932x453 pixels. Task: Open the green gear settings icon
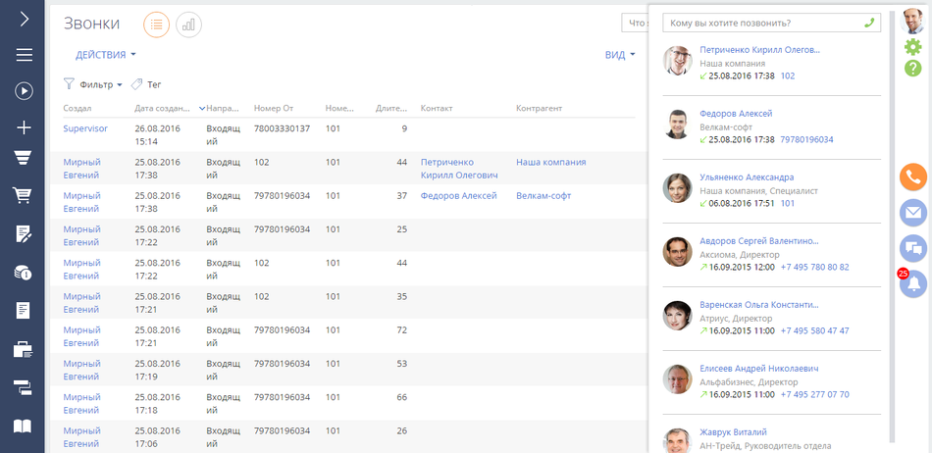pyautogui.click(x=913, y=46)
